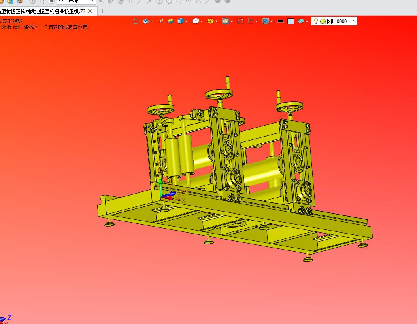Click the magnifier zoom icon
417x324 pixels.
tap(226, 21)
